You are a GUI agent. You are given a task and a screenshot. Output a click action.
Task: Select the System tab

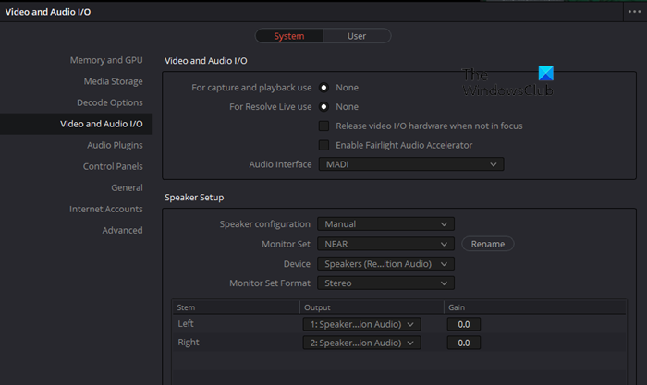click(x=289, y=36)
